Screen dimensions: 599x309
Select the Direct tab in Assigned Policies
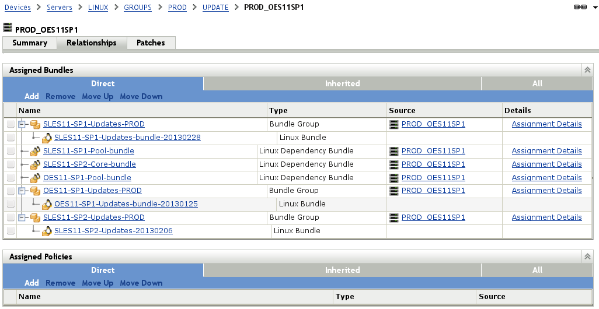point(103,270)
